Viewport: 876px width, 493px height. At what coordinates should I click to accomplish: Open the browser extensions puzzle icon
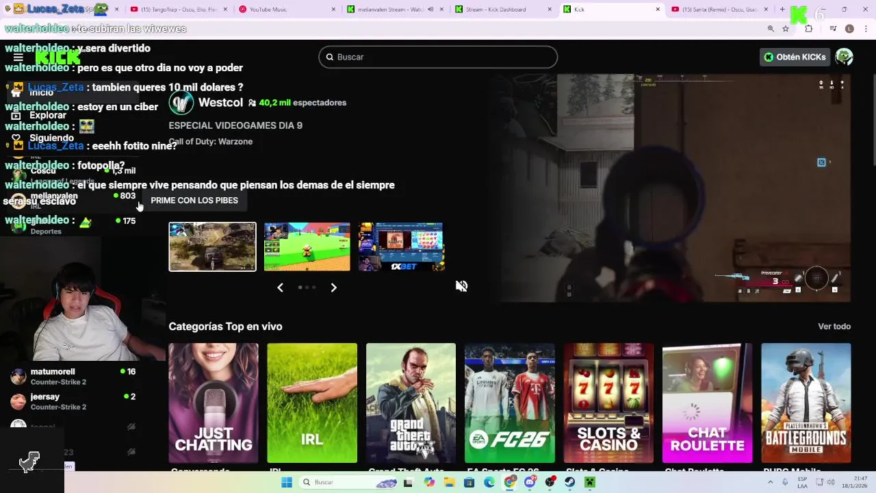[x=809, y=29]
